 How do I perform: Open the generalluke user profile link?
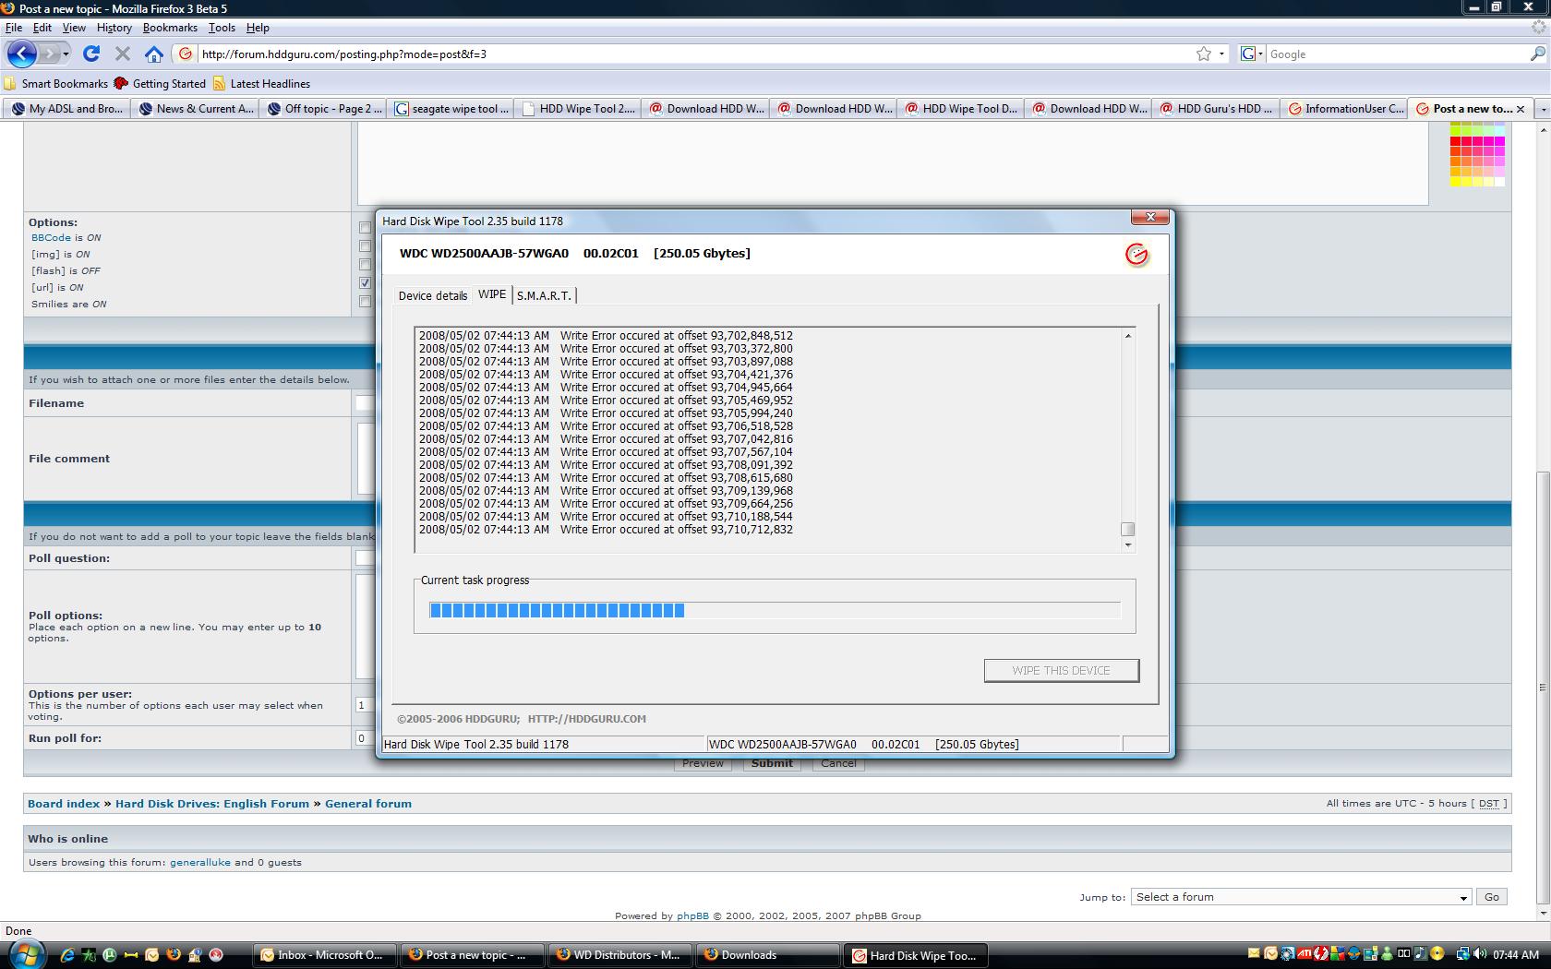199,863
